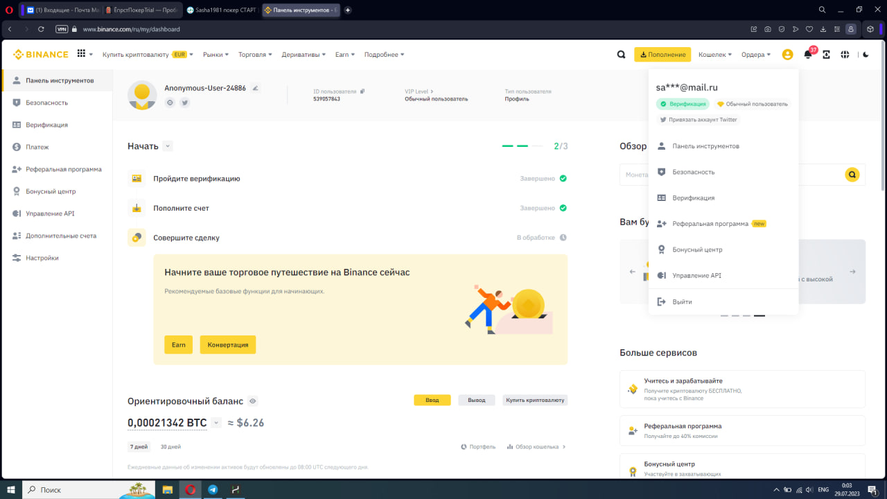Choose Бонусный центр in the profile dropdown
This screenshot has height=499, width=887.
[x=723, y=249]
